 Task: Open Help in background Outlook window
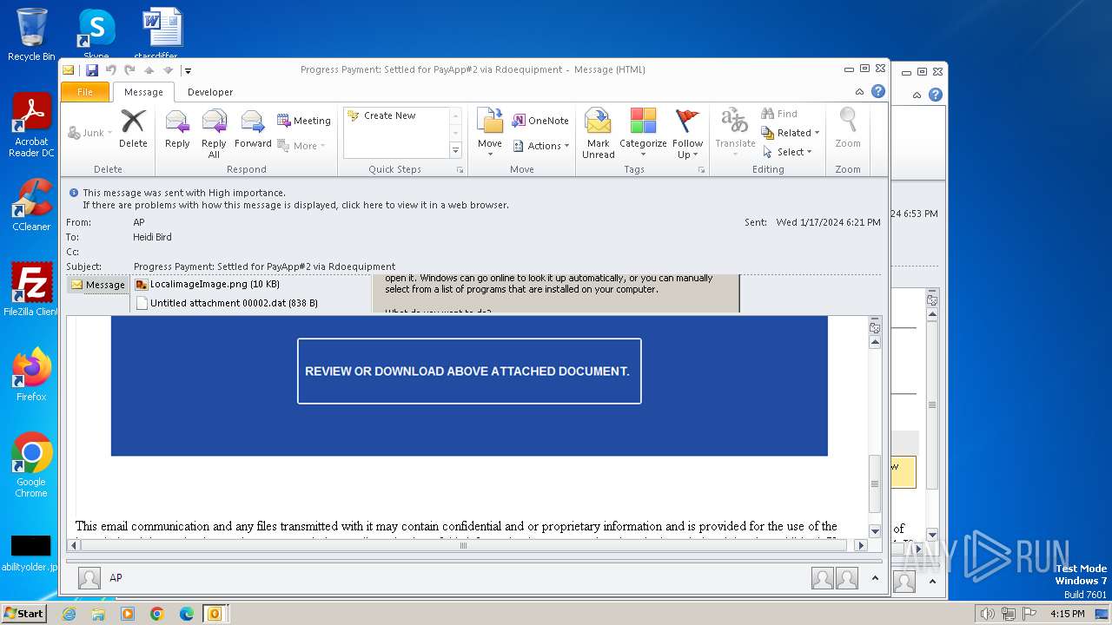click(936, 95)
